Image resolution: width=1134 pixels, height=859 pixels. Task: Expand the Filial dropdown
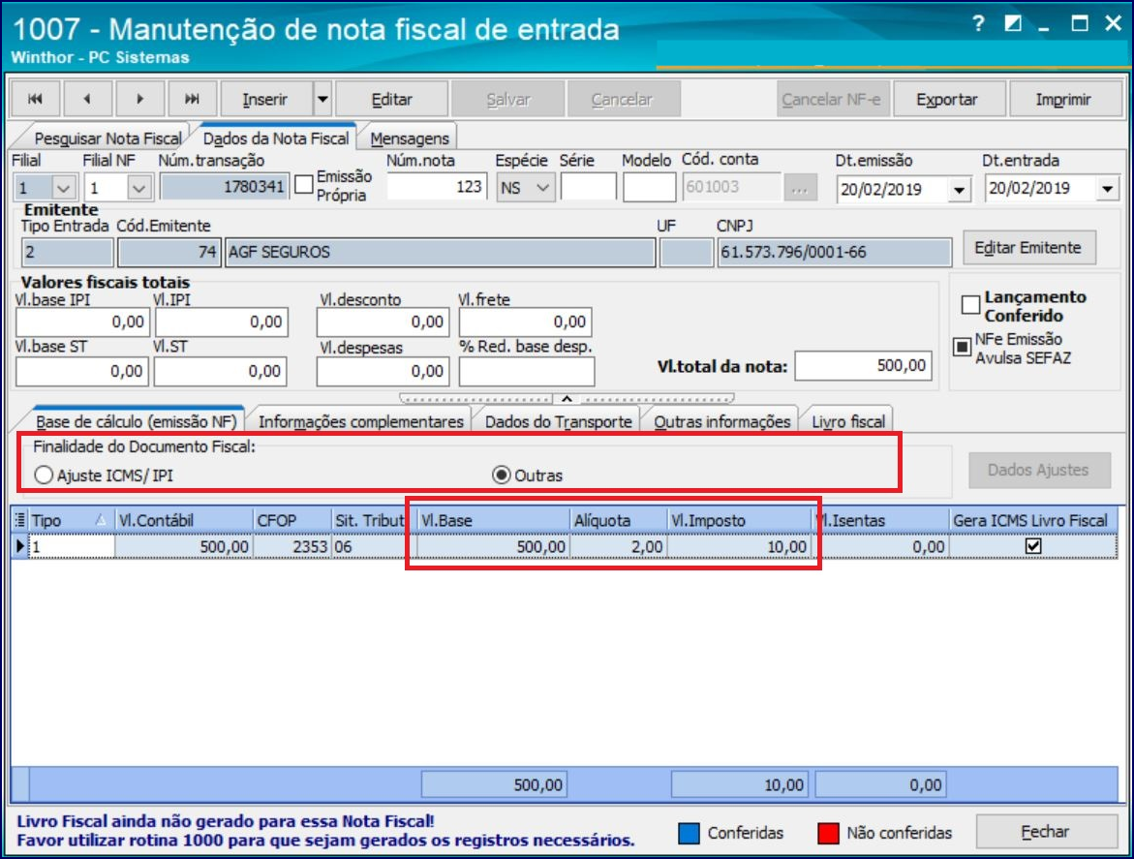[63, 188]
